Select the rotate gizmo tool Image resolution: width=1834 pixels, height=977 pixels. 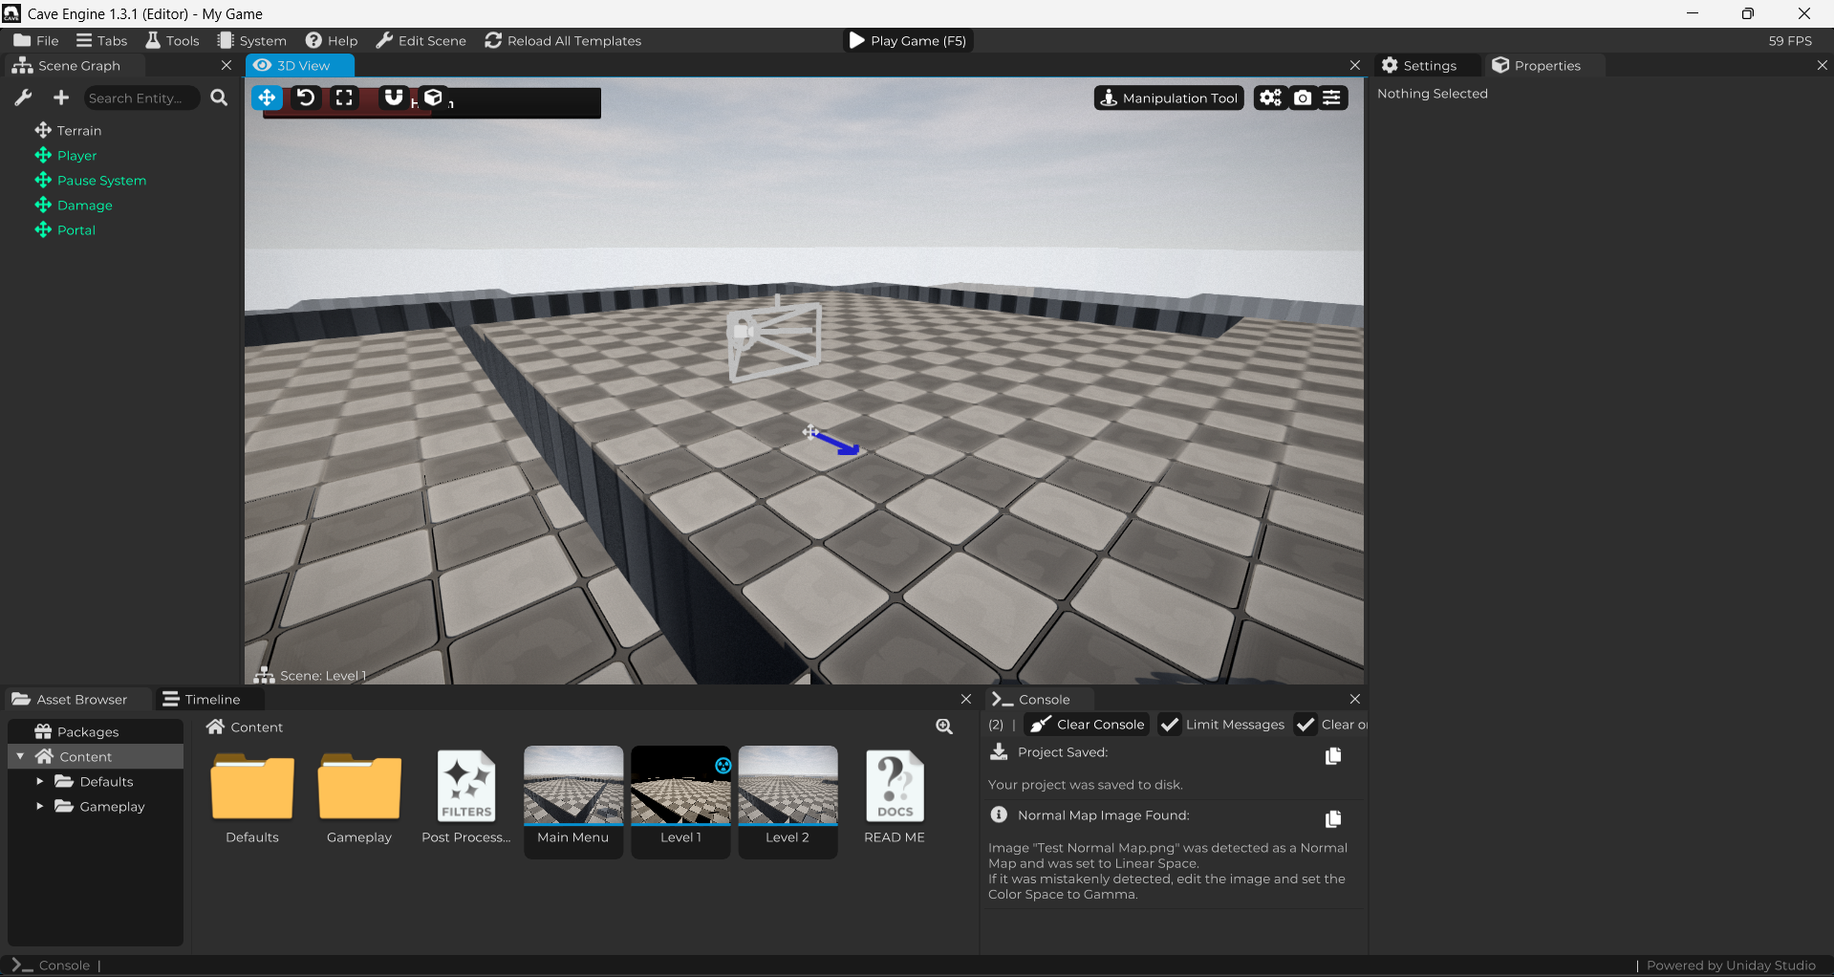pyautogui.click(x=306, y=98)
